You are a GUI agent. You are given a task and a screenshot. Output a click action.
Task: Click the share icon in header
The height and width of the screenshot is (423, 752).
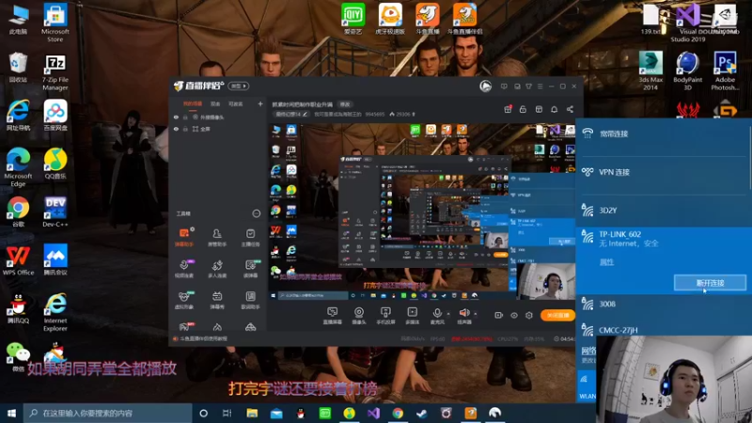point(570,109)
